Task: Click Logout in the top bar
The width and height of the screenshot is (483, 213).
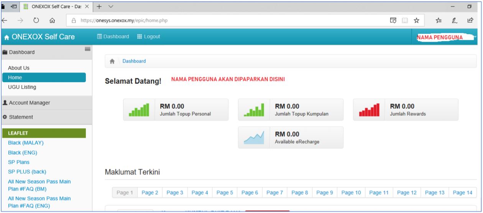Action: [148, 36]
